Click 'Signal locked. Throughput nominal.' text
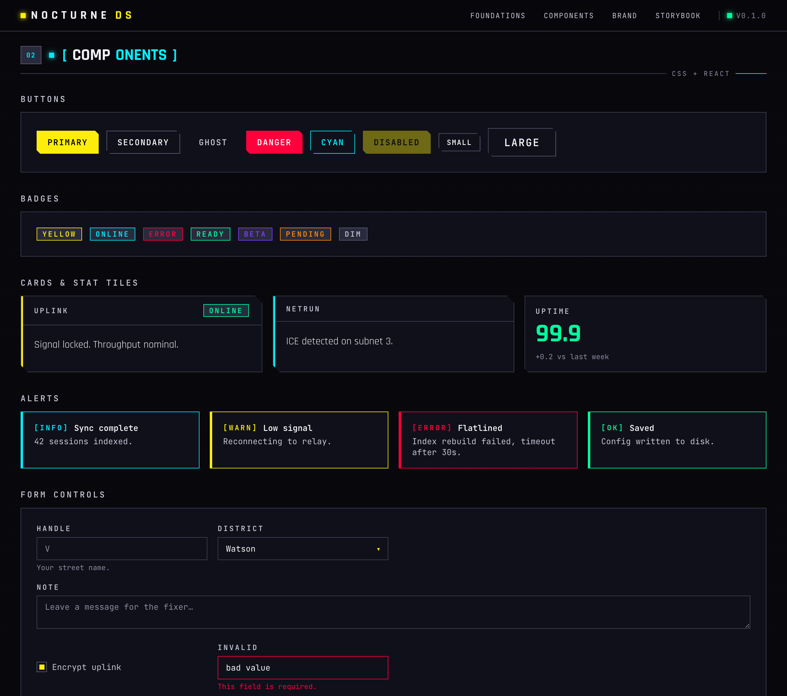 (x=106, y=345)
